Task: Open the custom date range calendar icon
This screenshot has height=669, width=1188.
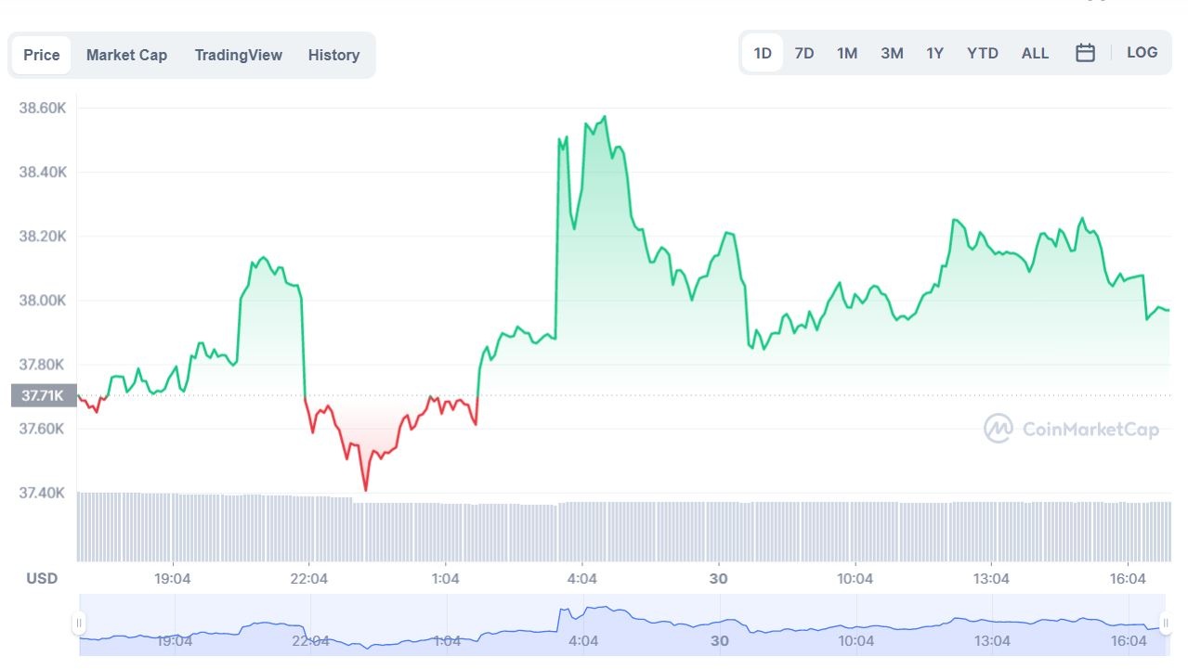Action: coord(1085,53)
